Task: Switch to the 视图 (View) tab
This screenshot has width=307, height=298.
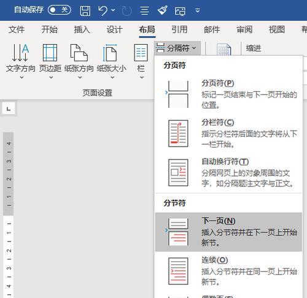Action: pos(277,29)
